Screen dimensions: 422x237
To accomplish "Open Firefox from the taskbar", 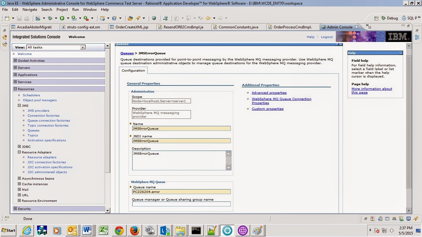I will click(134, 230).
